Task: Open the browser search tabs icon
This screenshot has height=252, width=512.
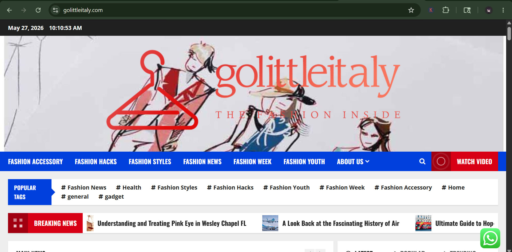Action: coord(467,10)
